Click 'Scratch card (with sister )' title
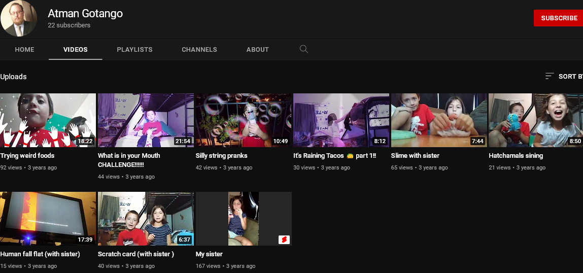Viewport: 583px width, 273px height. [135, 254]
